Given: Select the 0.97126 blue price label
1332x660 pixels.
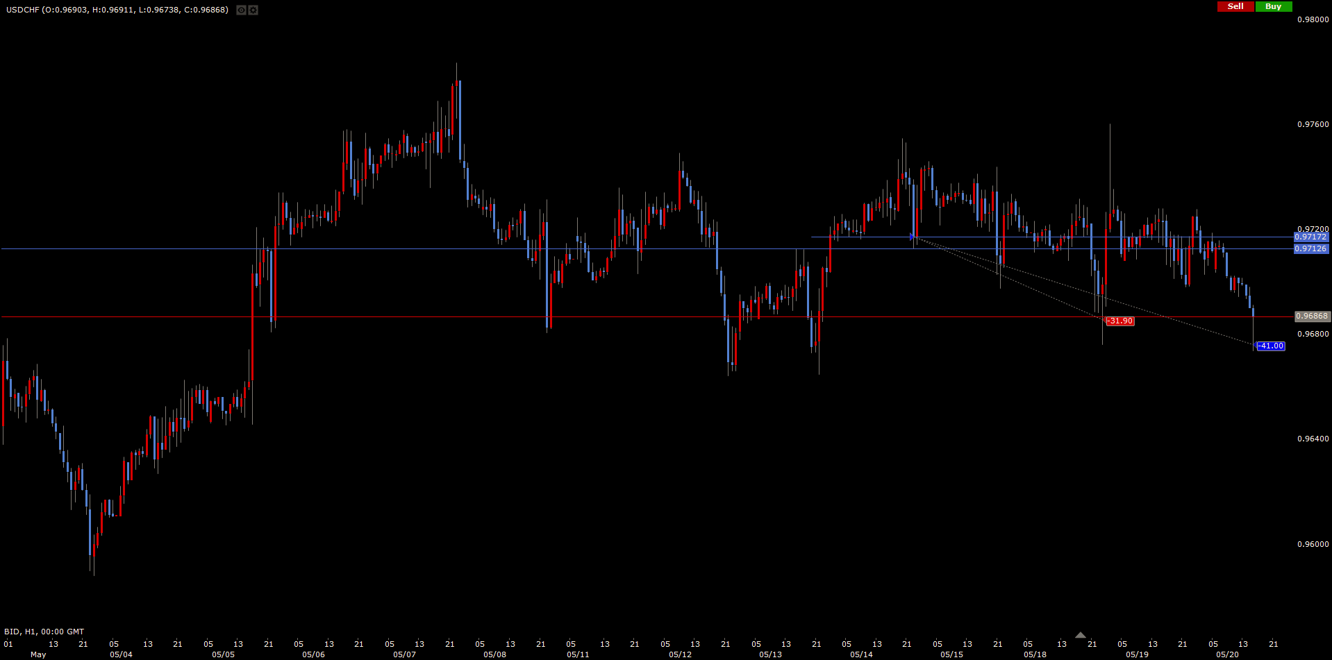Looking at the screenshot, I should pos(1310,248).
